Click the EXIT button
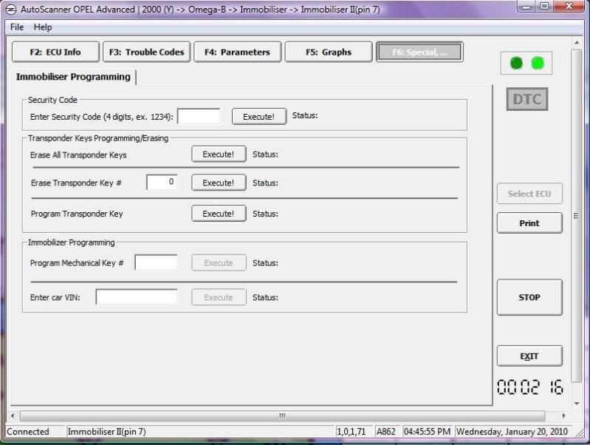 529,356
